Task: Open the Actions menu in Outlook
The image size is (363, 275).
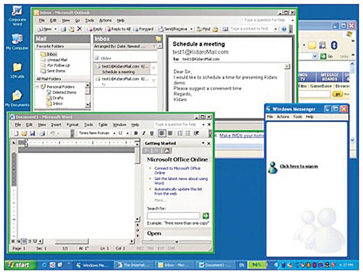Action: [x=105, y=20]
